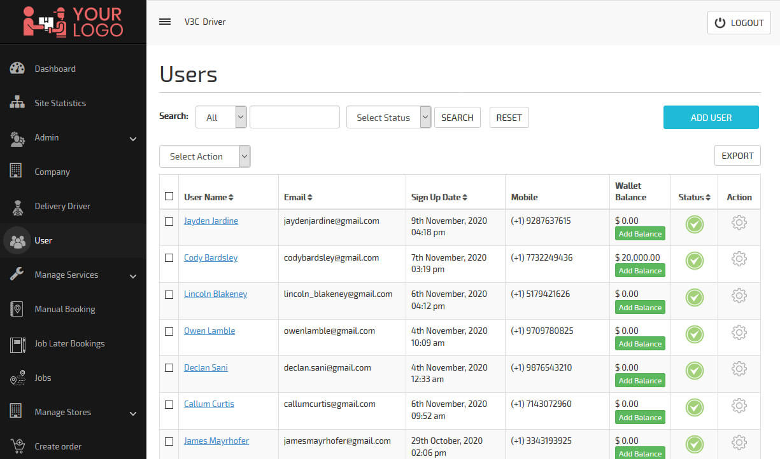The image size is (780, 459).
Task: Click the SEARCH button
Action: point(457,117)
